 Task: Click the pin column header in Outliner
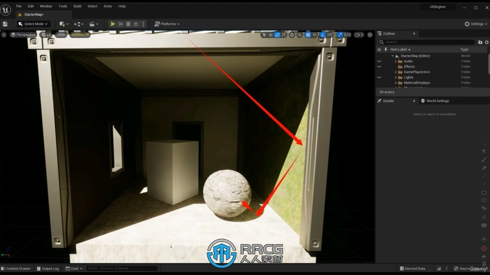pos(386,49)
